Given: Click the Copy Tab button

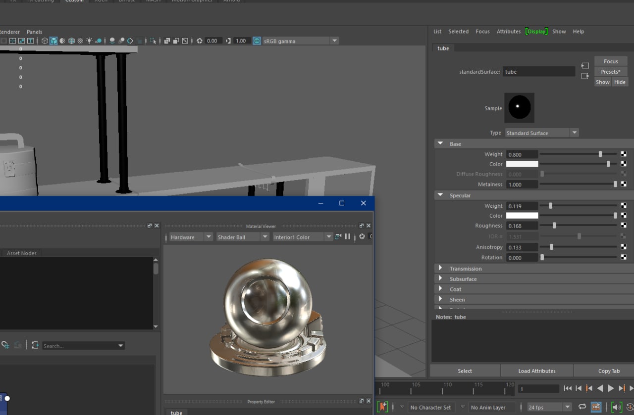Looking at the screenshot, I should coord(609,370).
